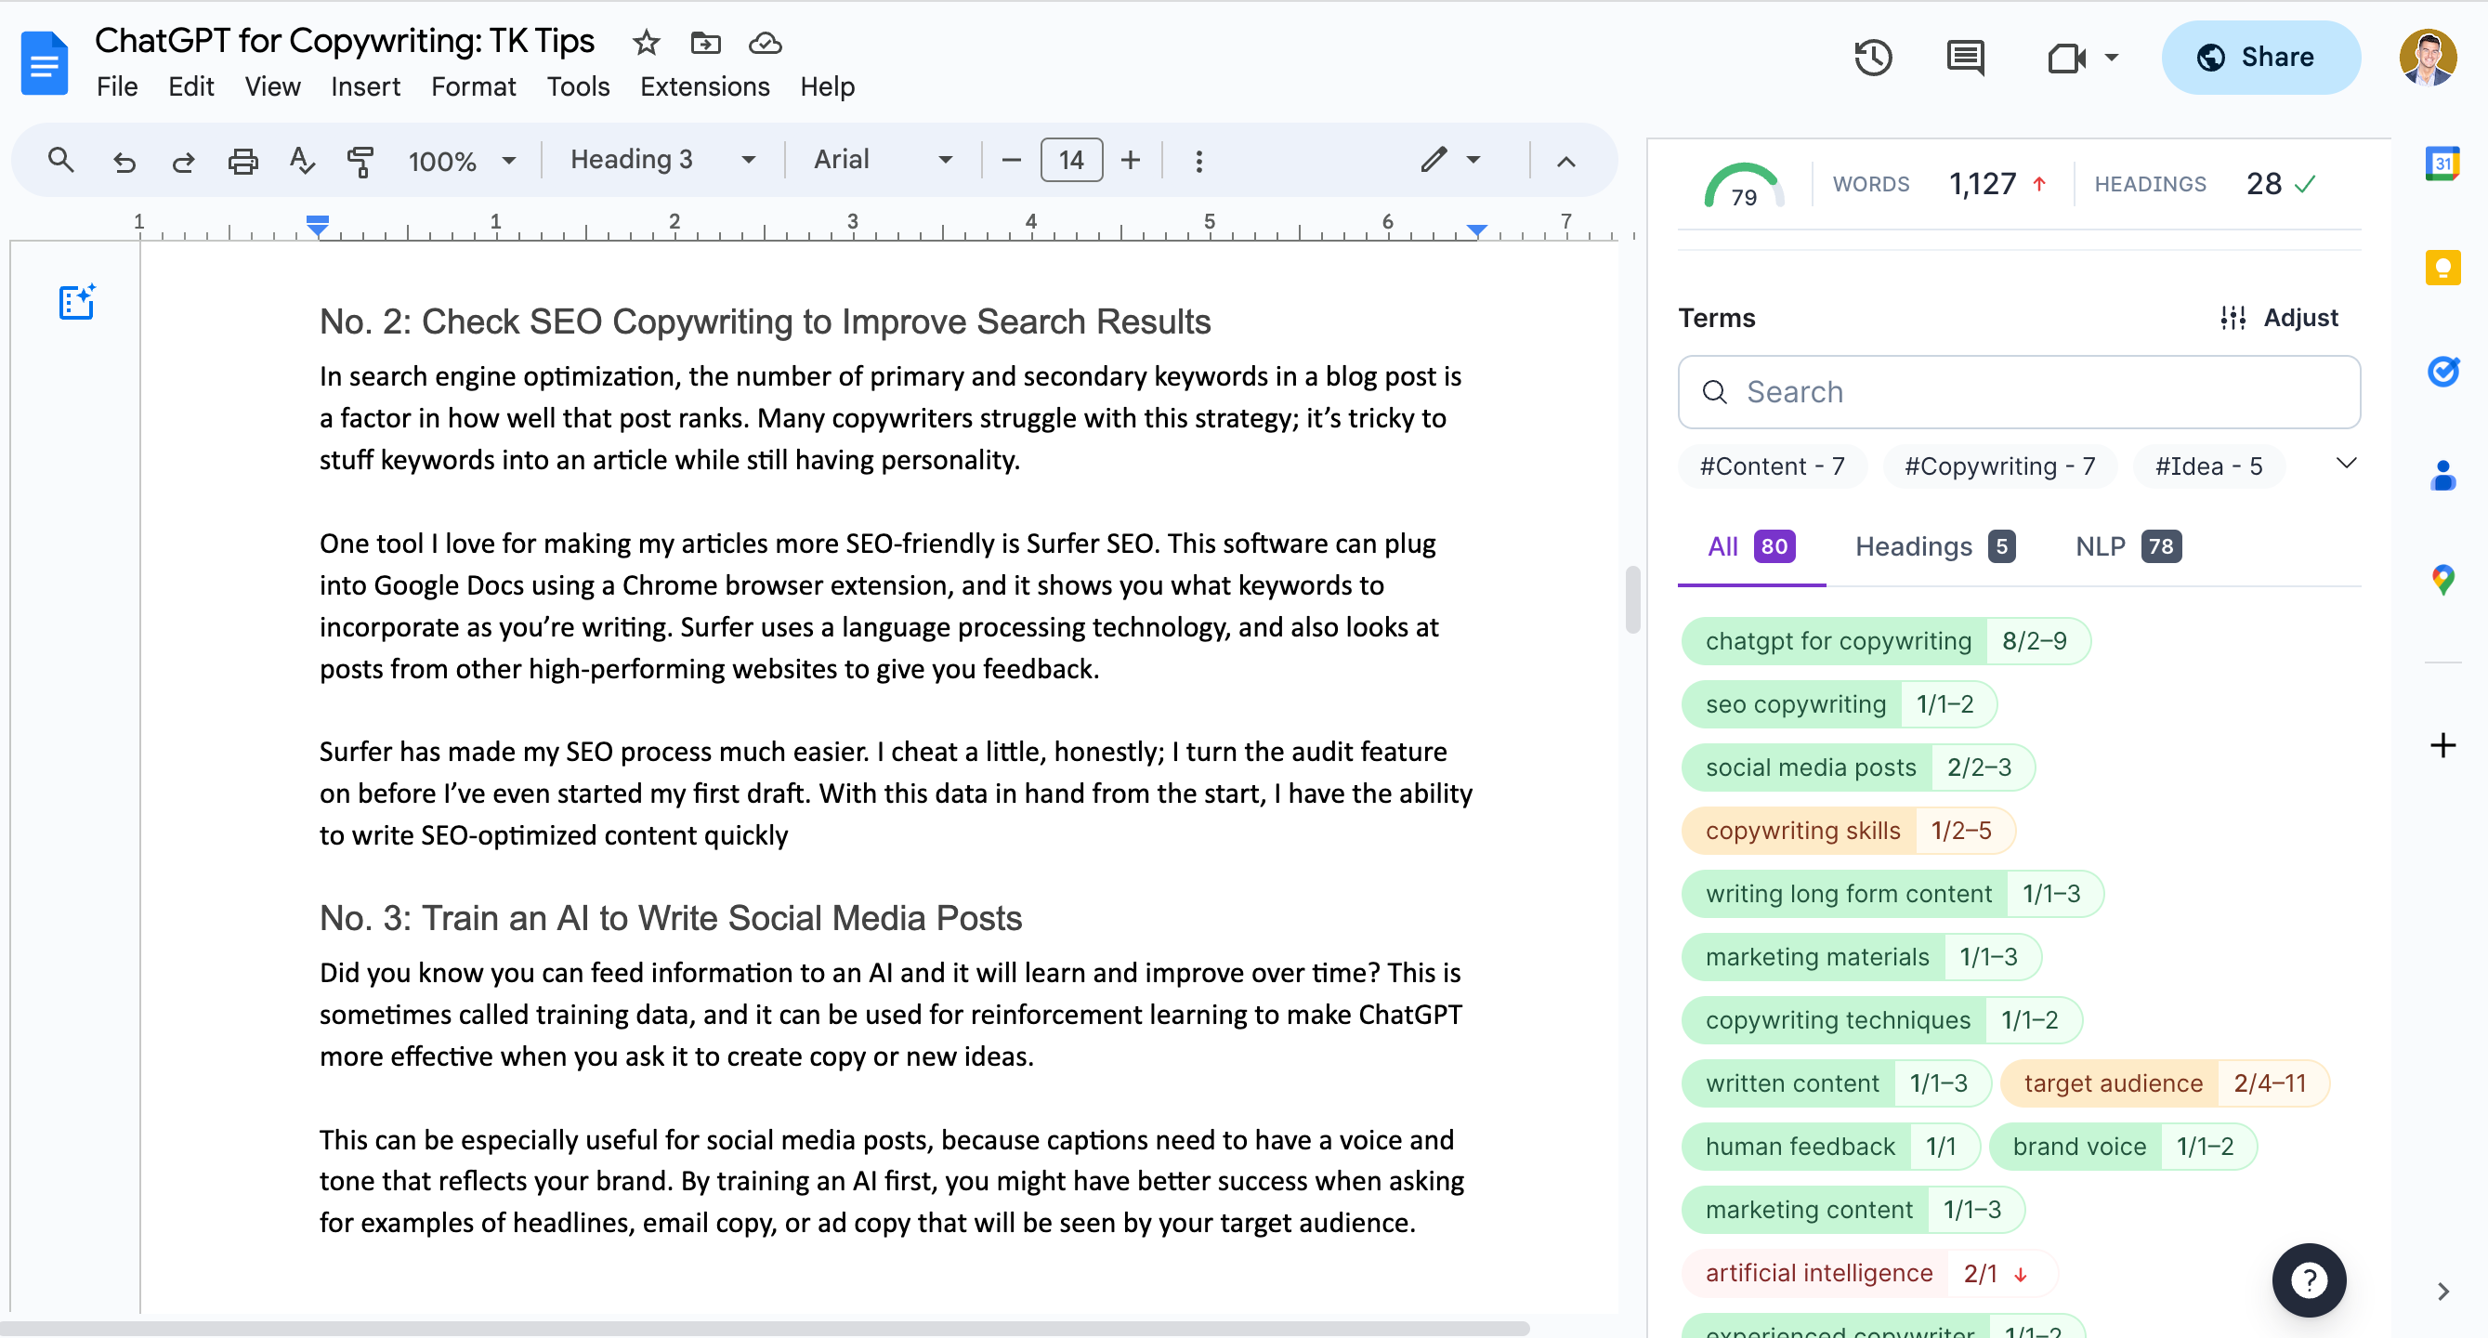Open the Heading 3 style dropdown

pos(661,161)
